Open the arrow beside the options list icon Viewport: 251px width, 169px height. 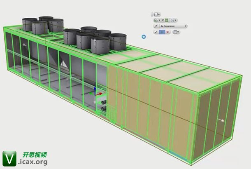tap(178, 32)
